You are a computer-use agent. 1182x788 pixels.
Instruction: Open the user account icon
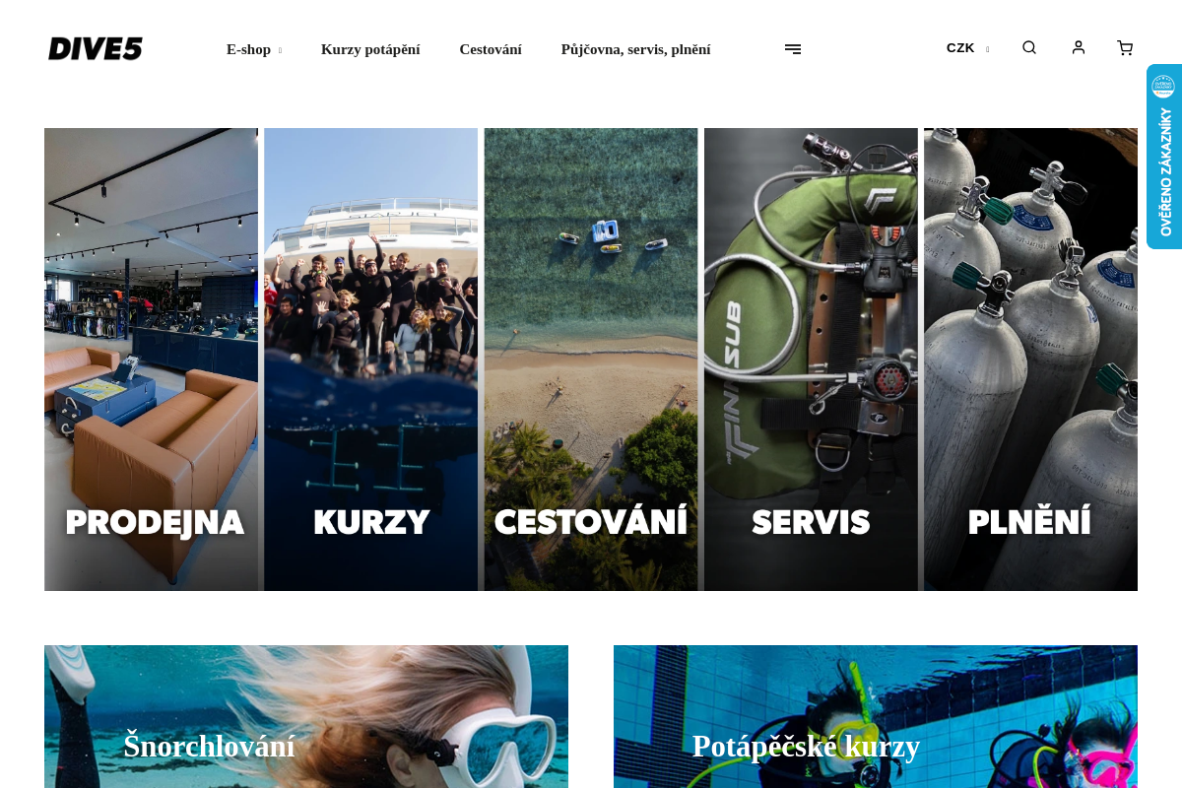point(1078,47)
